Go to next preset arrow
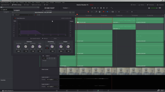Screen dimensions: 165x92 (x=33, y=15)
